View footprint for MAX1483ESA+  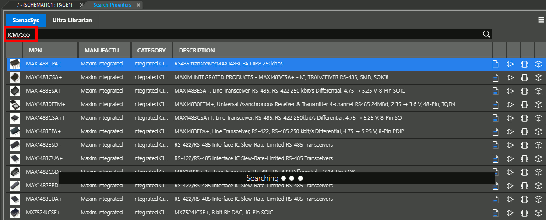coord(524,91)
